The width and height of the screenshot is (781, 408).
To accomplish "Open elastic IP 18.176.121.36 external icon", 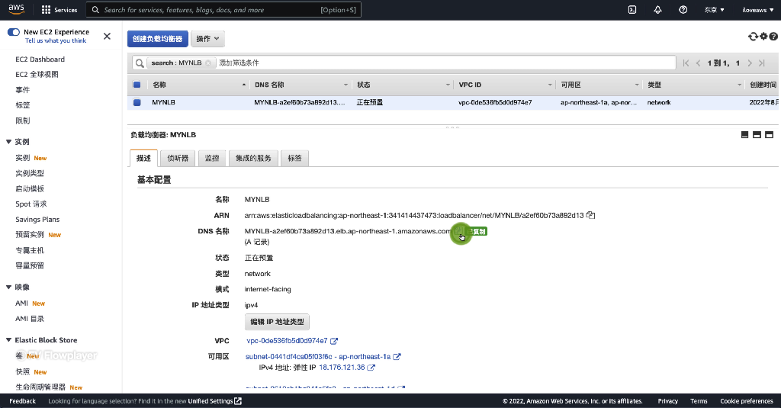I will (371, 368).
